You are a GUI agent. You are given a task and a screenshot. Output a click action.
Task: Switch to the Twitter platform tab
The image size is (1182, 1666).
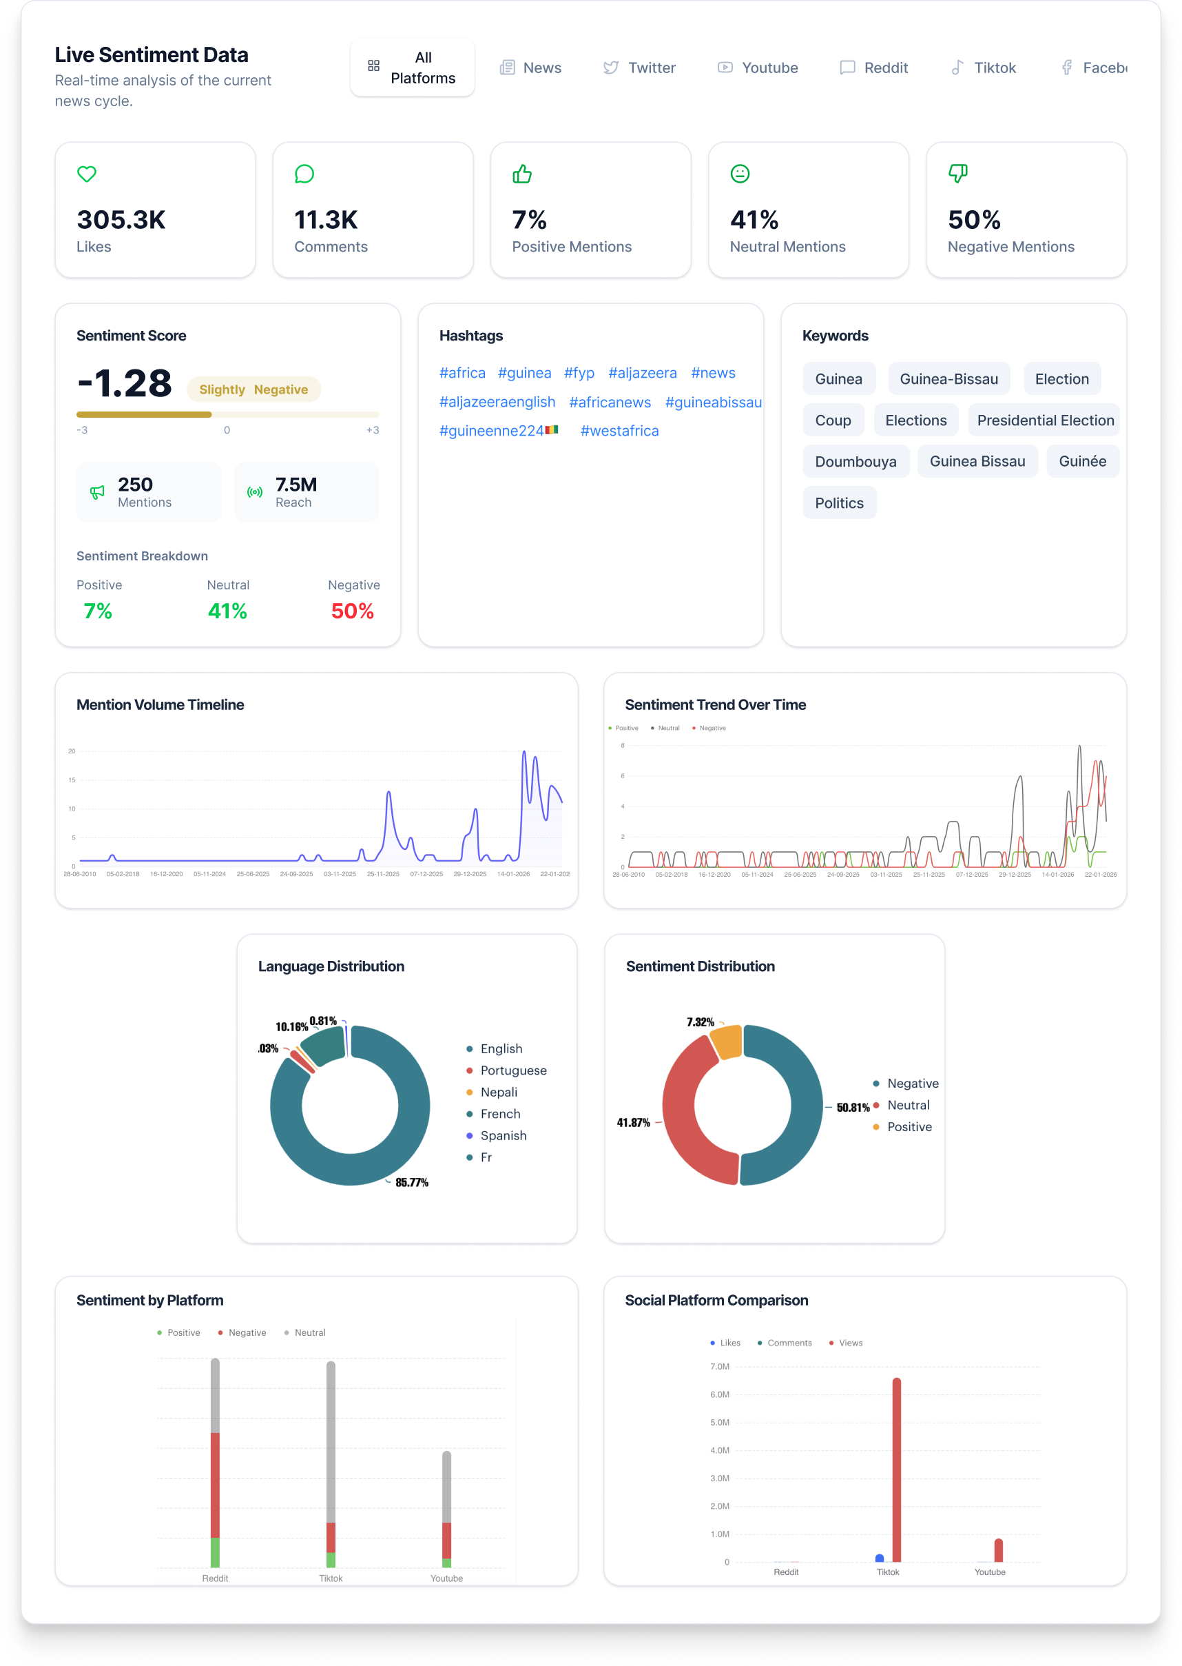[640, 68]
